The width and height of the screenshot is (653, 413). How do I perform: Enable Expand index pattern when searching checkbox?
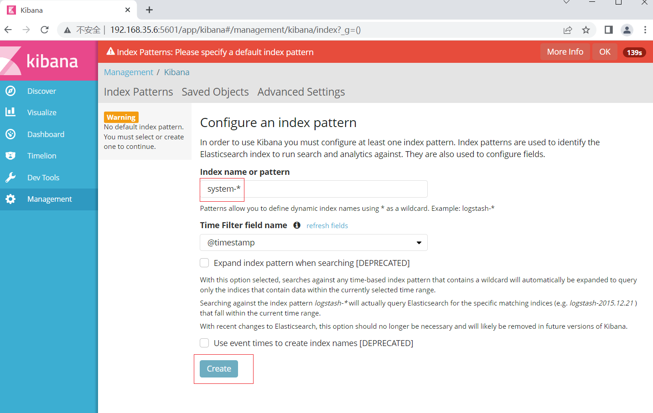click(x=204, y=263)
